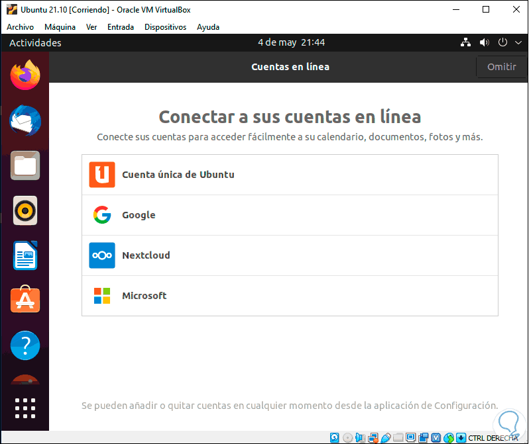
Task: Click the Google logo icon
Action: (x=102, y=215)
